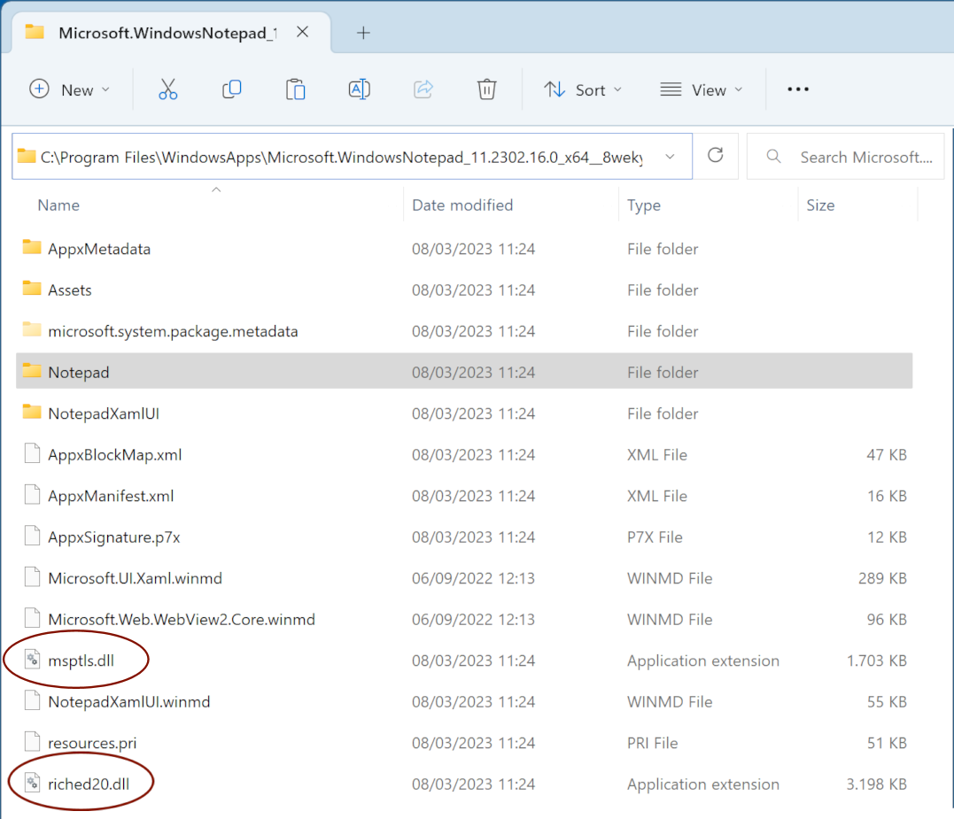Click the msptls.dll file icon

[32, 660]
